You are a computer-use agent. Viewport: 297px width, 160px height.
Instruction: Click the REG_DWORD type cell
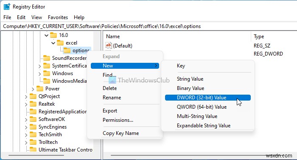pyautogui.click(x=268, y=54)
